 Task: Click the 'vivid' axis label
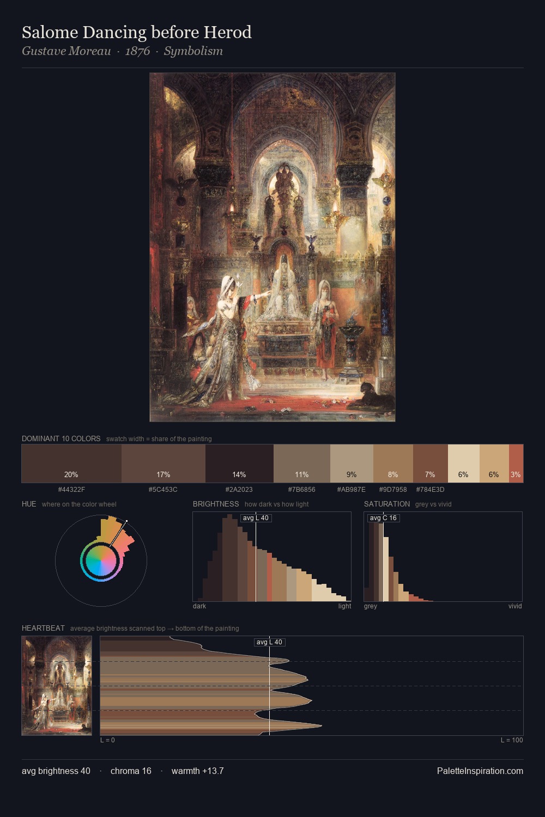[x=515, y=606]
